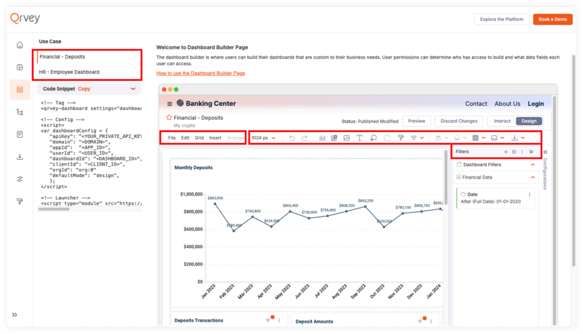This screenshot has width=583, height=334.
Task: Insert a bar chart from toolbar
Action: pos(322,138)
